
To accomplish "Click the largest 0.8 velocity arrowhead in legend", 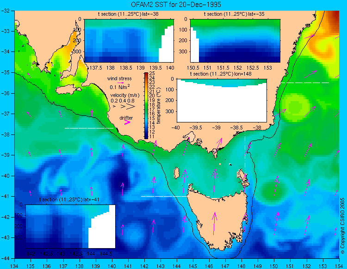I will pyautogui.click(x=131, y=107).
